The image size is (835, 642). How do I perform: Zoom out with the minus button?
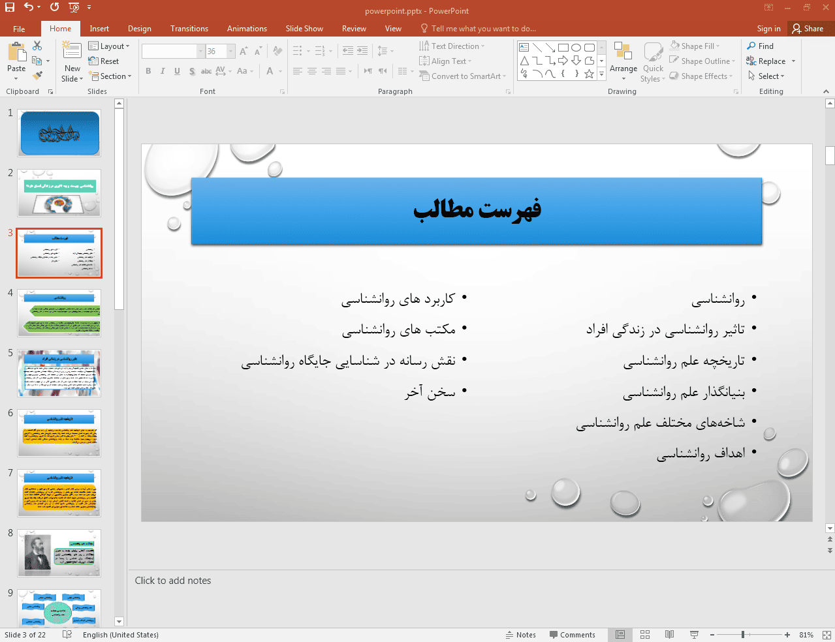click(712, 635)
